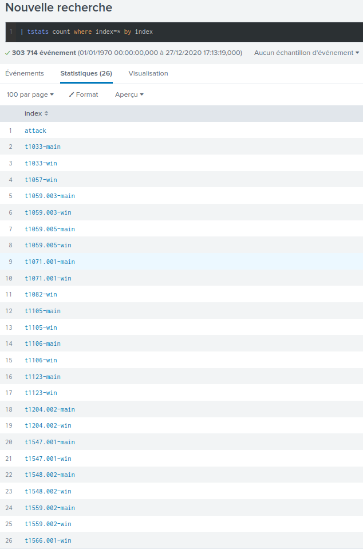Open the t1057-win index entry

pyautogui.click(x=41, y=180)
